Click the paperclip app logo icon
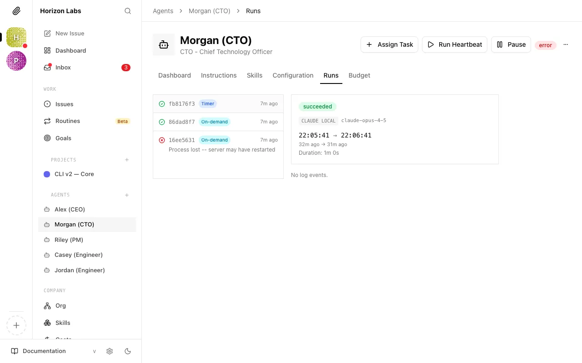Screen dimensions: 582x363 16,11
